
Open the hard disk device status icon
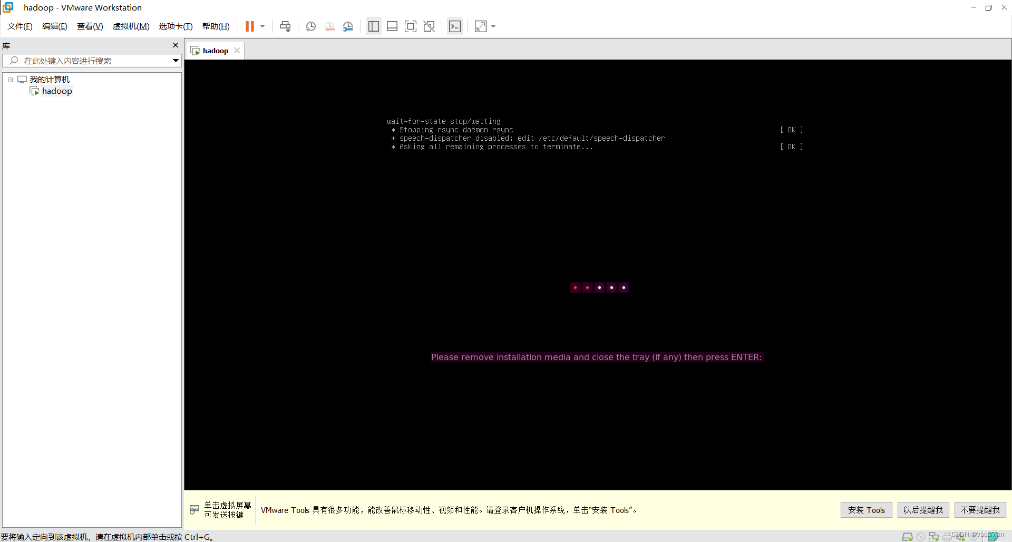tap(908, 537)
